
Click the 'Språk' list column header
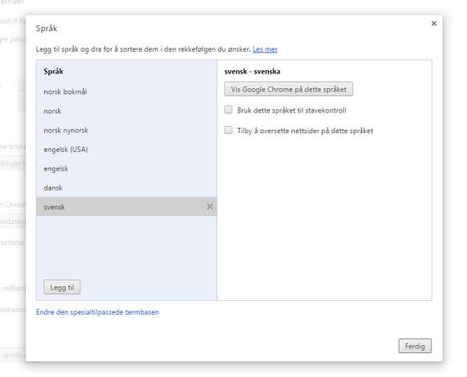[54, 72]
